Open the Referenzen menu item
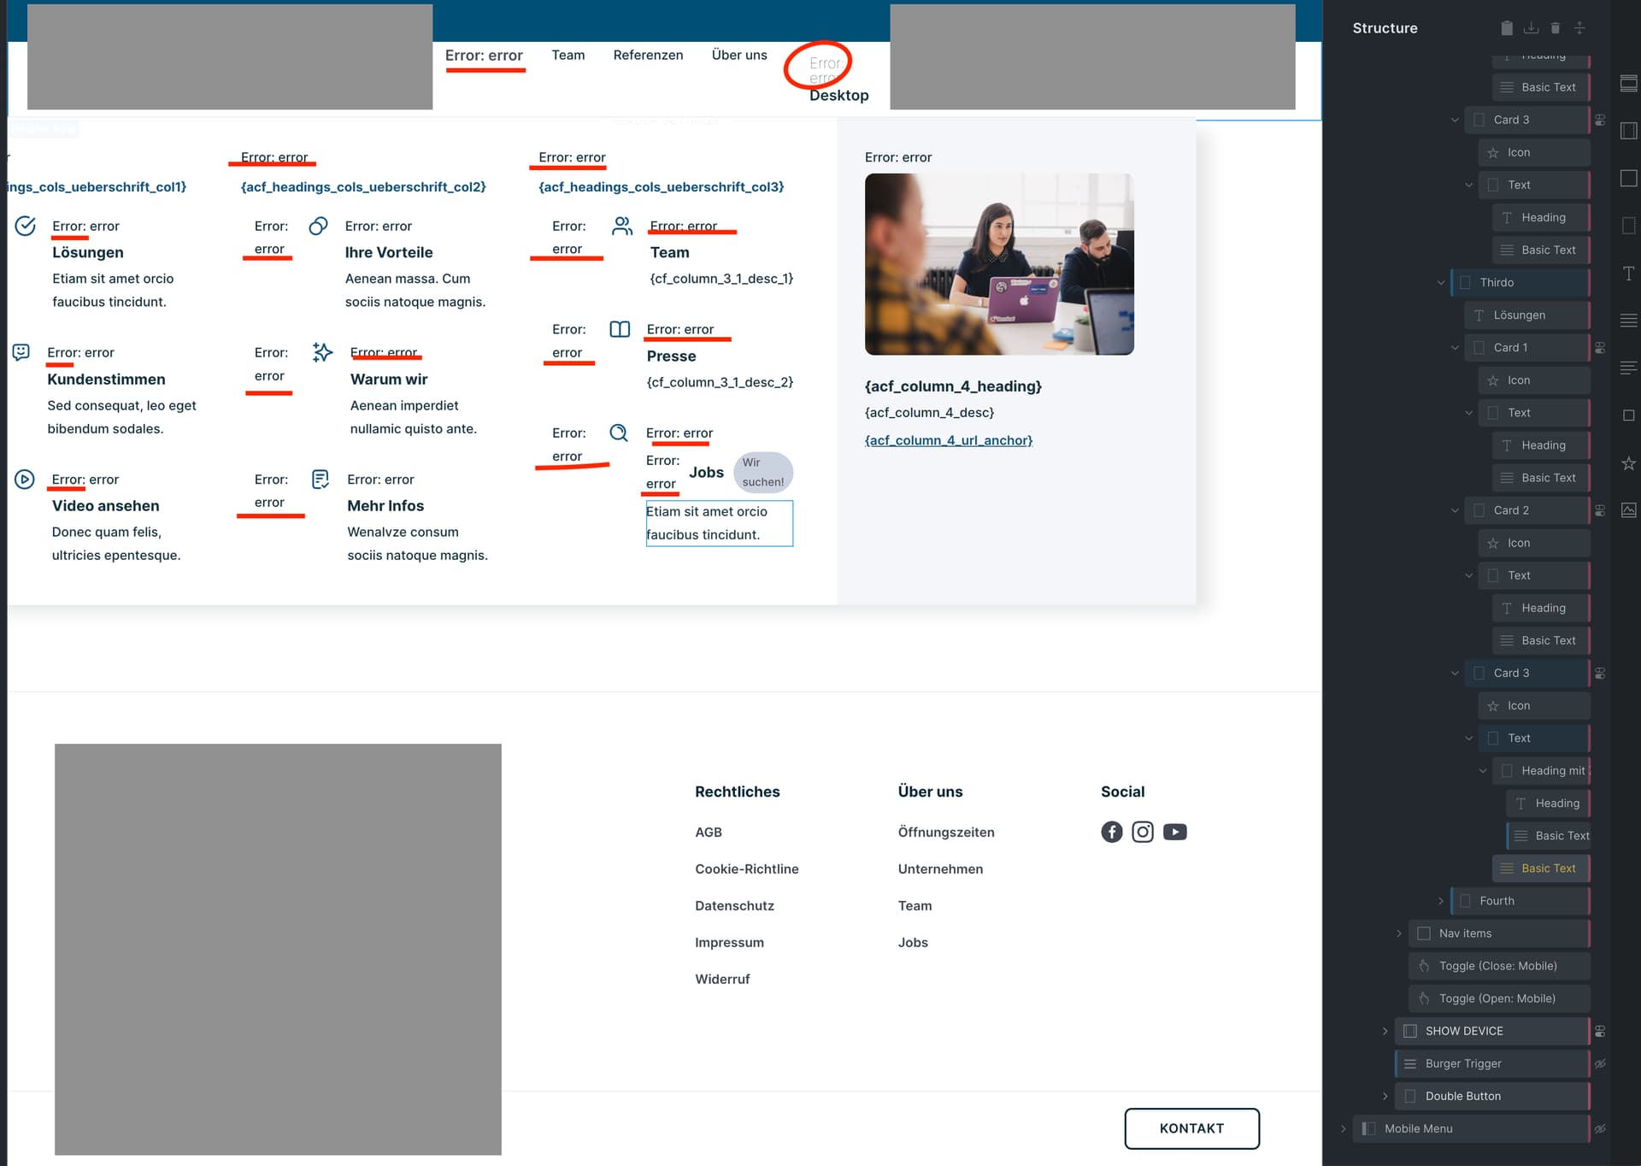Screen dimensions: 1641x1166 648,55
